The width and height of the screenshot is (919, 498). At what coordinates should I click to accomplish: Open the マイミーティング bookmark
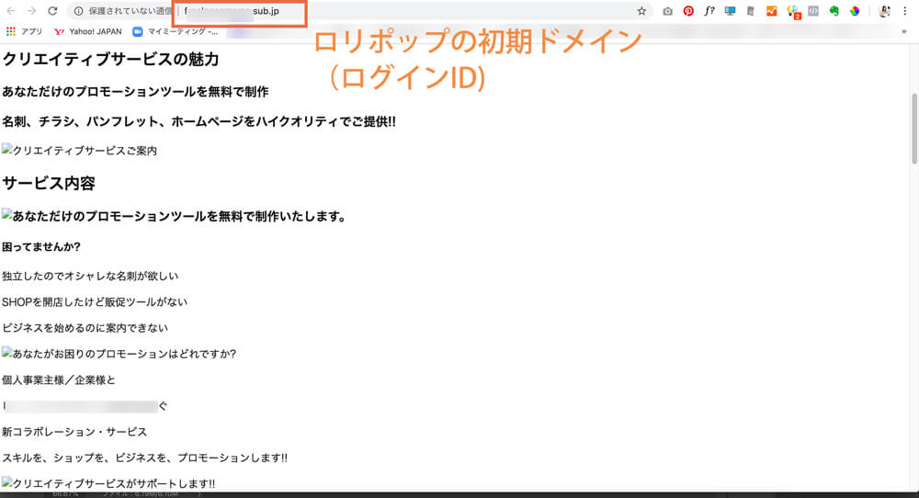(x=176, y=31)
